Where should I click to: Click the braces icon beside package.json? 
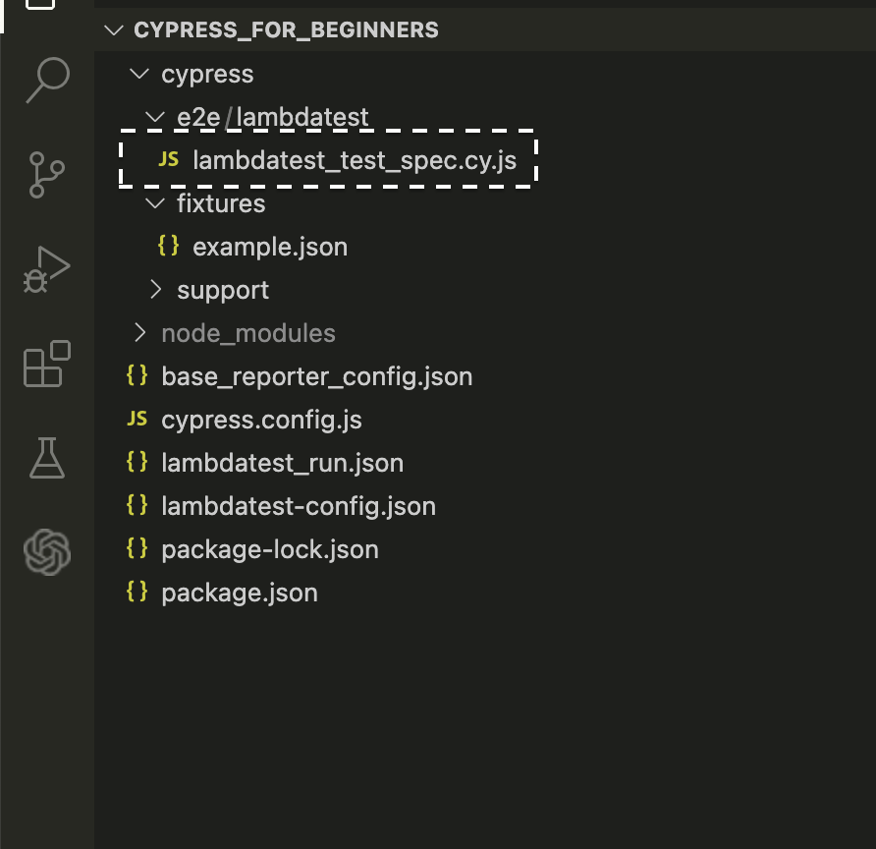point(137,593)
